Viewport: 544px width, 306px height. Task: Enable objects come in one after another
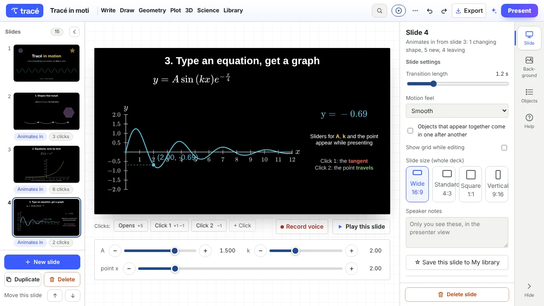point(410,130)
